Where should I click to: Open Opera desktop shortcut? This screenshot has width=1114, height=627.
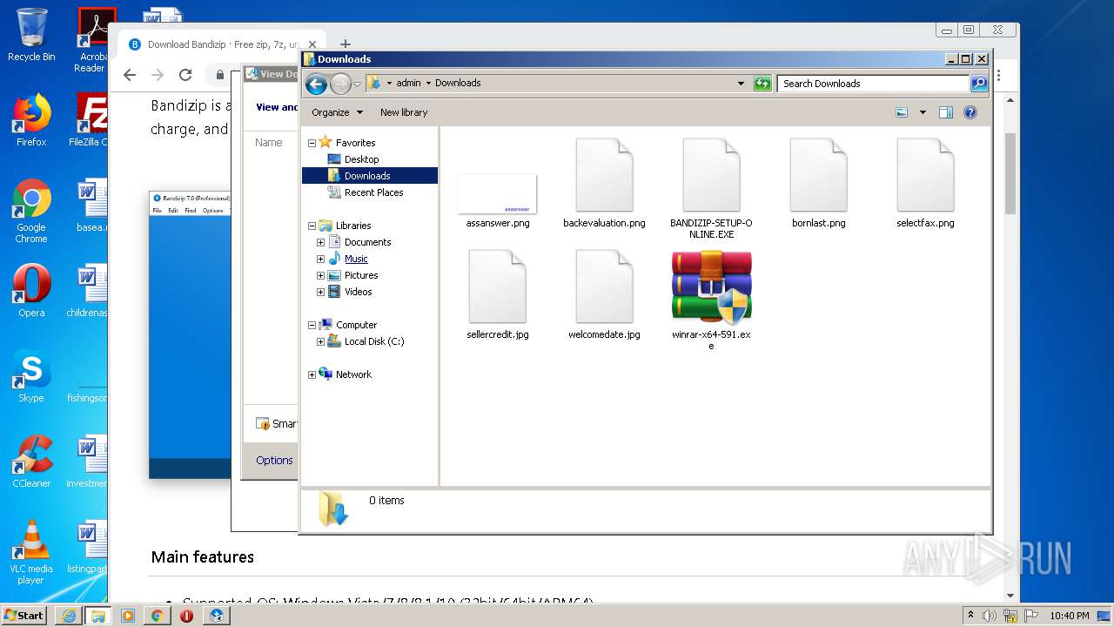point(31,291)
